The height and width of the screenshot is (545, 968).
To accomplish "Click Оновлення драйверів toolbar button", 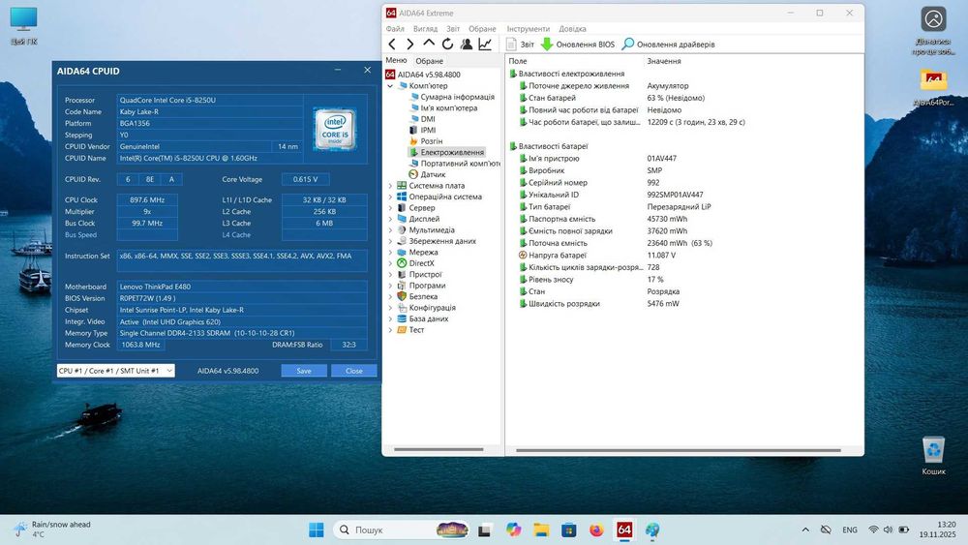I will tap(668, 44).
